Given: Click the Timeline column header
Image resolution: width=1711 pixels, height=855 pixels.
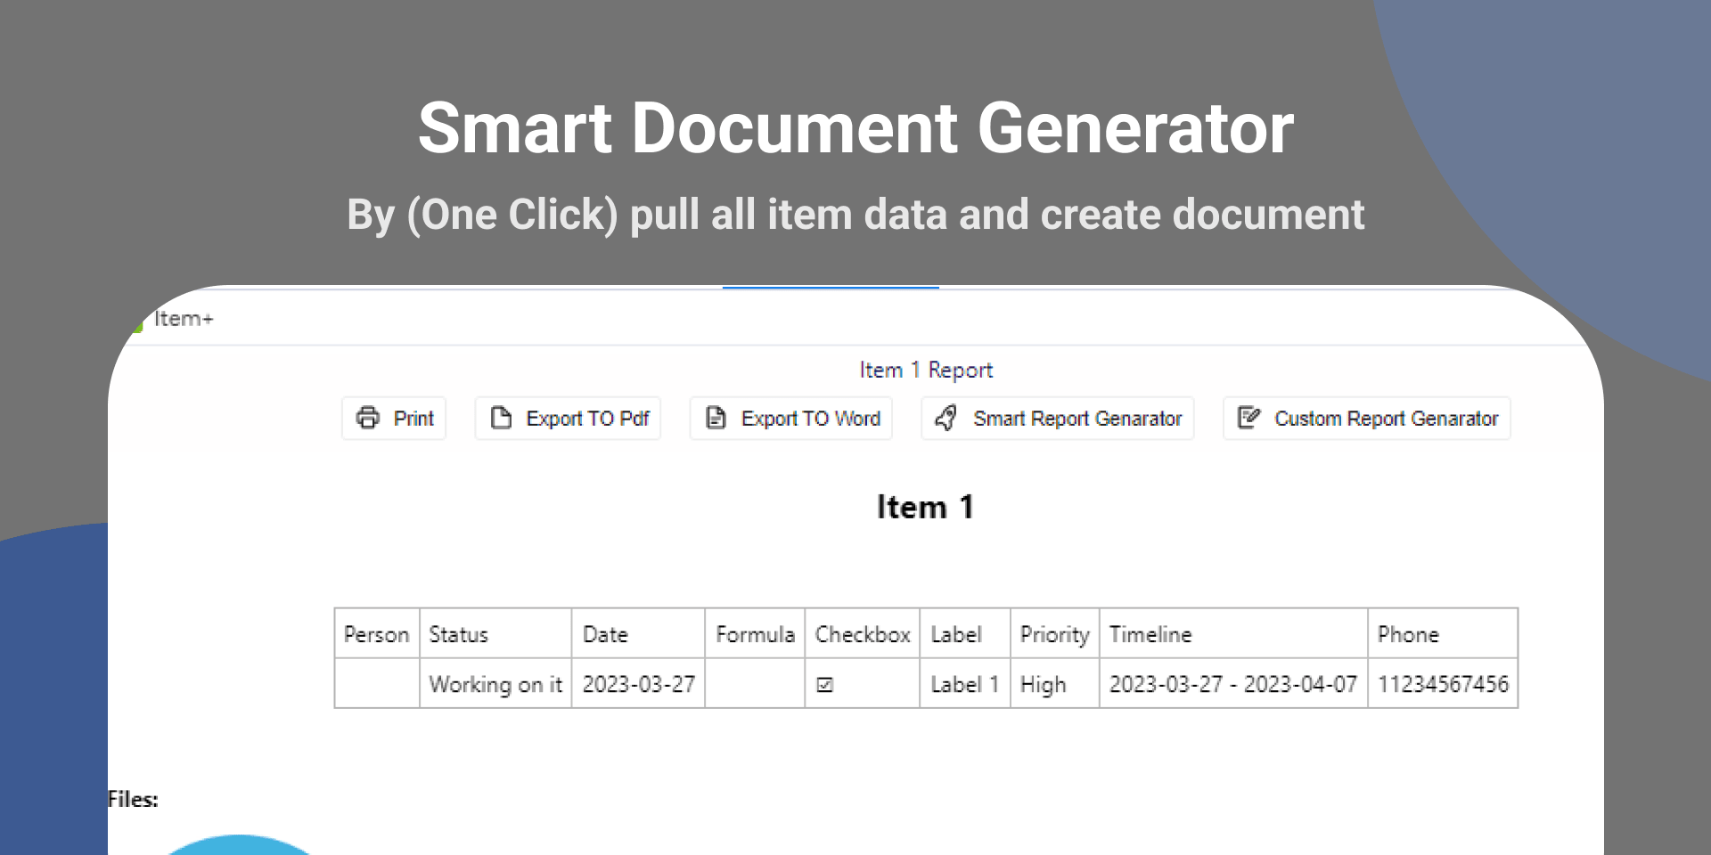Looking at the screenshot, I should coord(1233,634).
